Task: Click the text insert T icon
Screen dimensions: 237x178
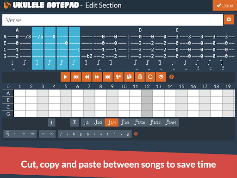Action: click(x=74, y=122)
